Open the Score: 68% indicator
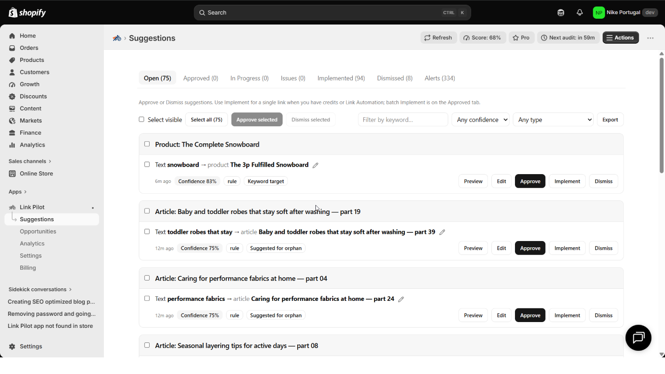This screenshot has height=374, width=665. click(x=483, y=37)
